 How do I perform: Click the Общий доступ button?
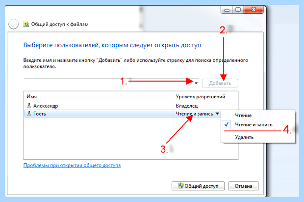[198, 186]
